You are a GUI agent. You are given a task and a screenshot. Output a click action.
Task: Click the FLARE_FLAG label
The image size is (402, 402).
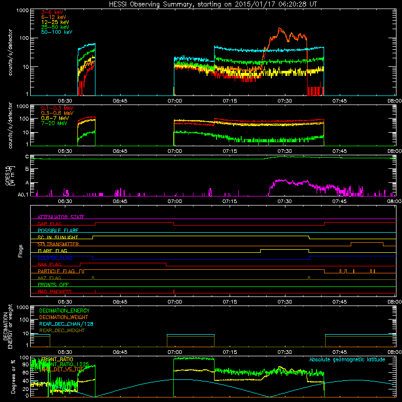[x=52, y=251]
